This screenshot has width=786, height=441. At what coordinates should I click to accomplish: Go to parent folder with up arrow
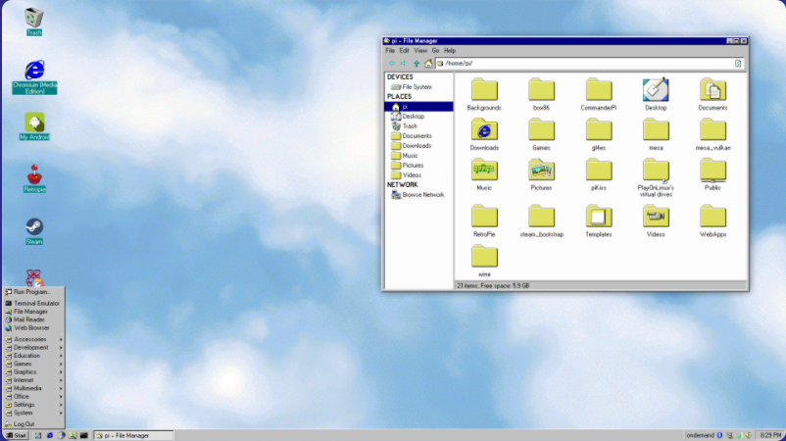pyautogui.click(x=416, y=63)
